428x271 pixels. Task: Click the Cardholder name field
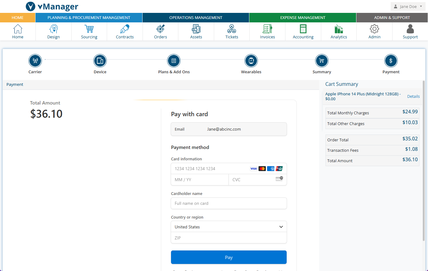click(229, 203)
